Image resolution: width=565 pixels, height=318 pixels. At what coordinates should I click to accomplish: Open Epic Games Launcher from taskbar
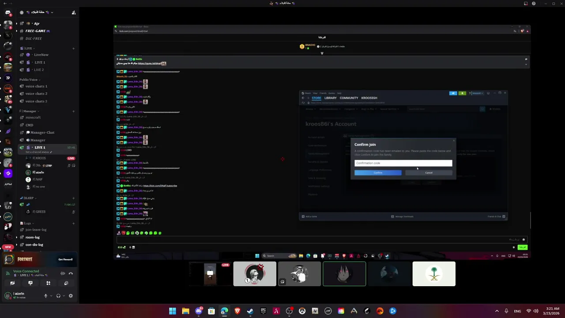point(263,311)
